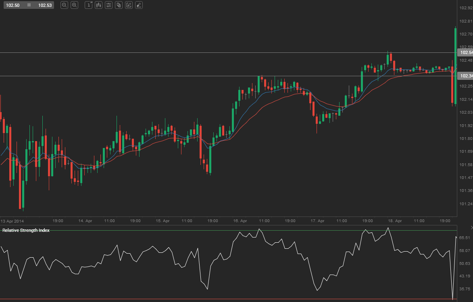
Task: Click the 18. Apr date on time axis
Action: 395,221
